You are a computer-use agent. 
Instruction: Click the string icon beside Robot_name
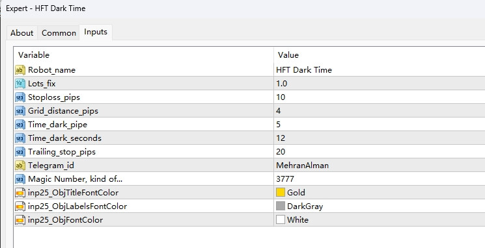20,70
